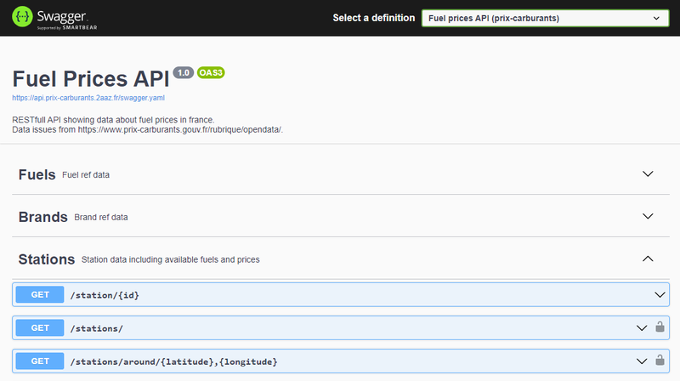Click the Fuels section title
Screen dimensions: 680x381
37,174
